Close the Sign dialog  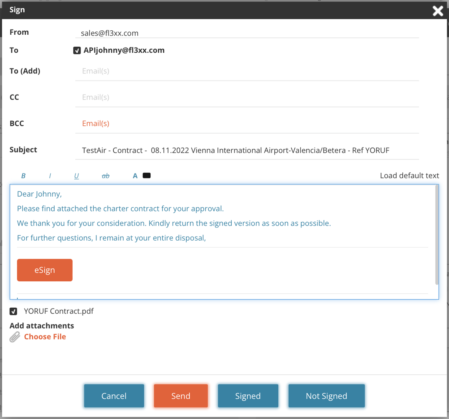coord(437,11)
